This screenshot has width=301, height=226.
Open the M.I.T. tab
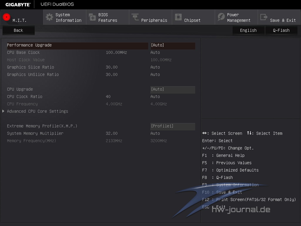pos(22,17)
